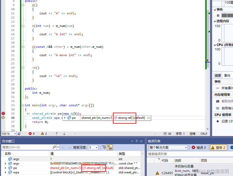Toggle the 警告 2 filter button
The image size is (233, 176).
(218, 148)
